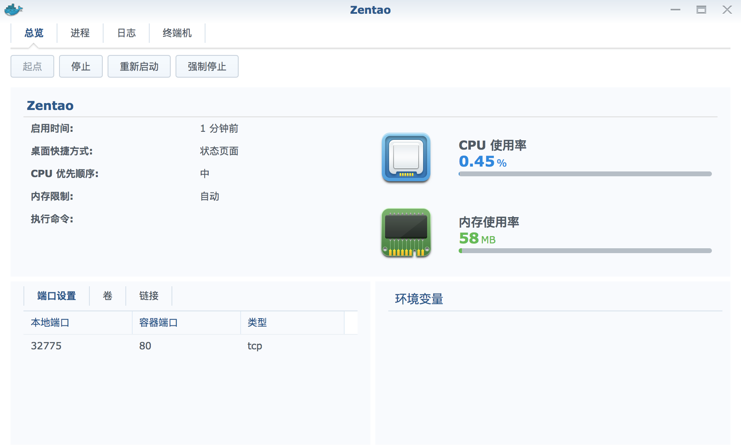Switch to the 进程 tab

[80, 33]
